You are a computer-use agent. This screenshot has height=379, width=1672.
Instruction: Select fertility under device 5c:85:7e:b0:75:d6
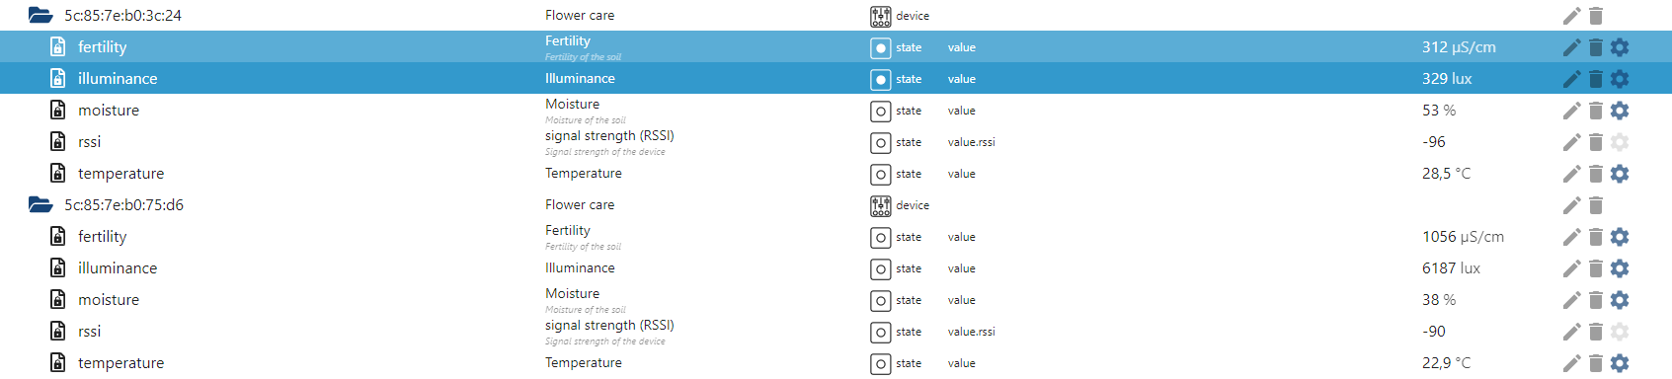(836, 237)
